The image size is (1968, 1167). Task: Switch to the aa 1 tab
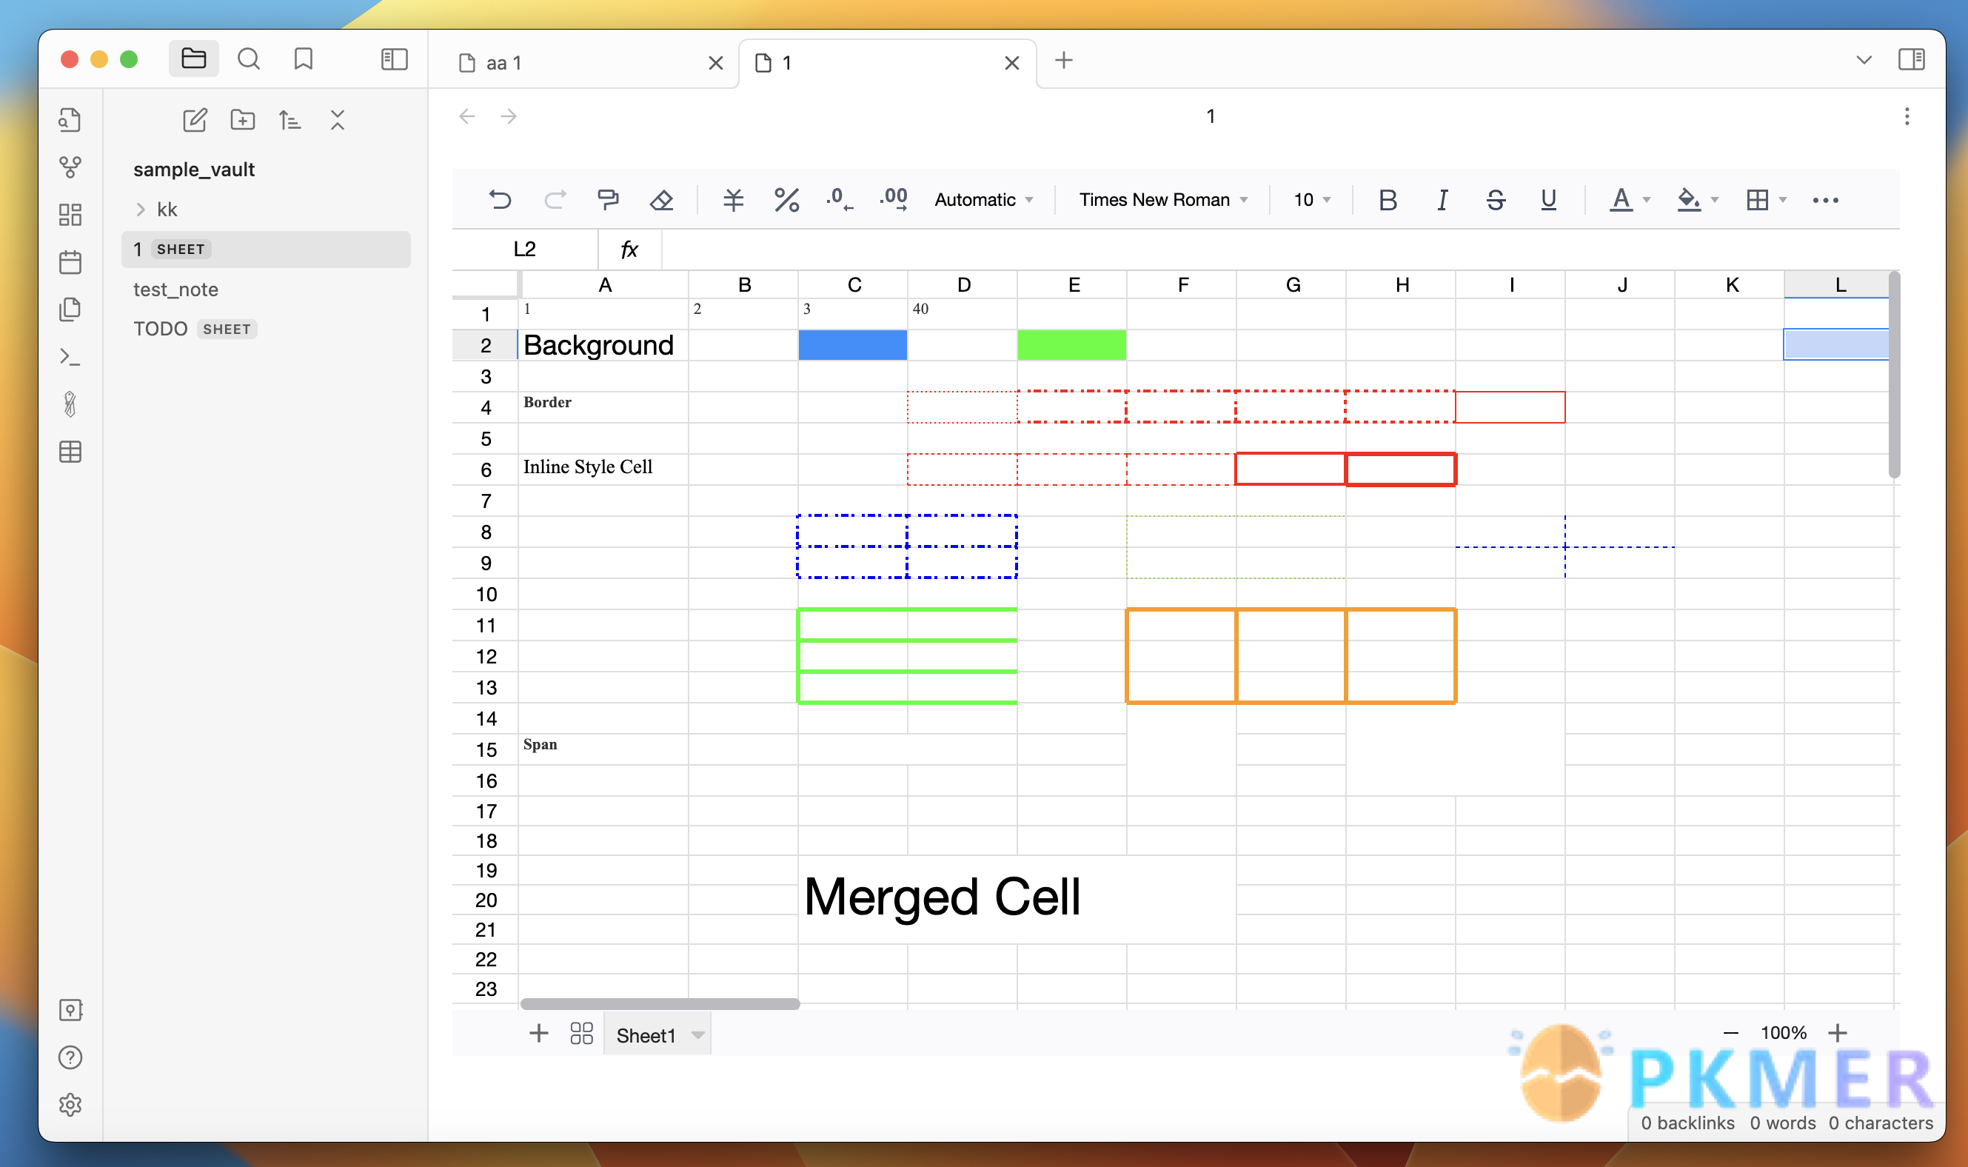click(576, 62)
